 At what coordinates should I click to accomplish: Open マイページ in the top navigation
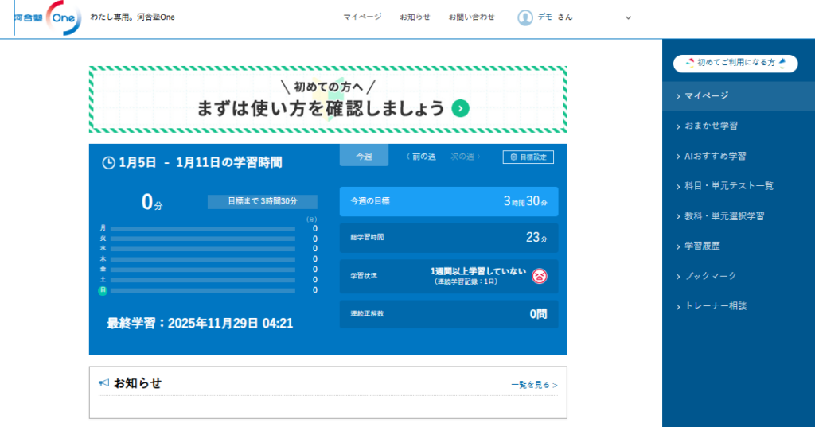[362, 17]
